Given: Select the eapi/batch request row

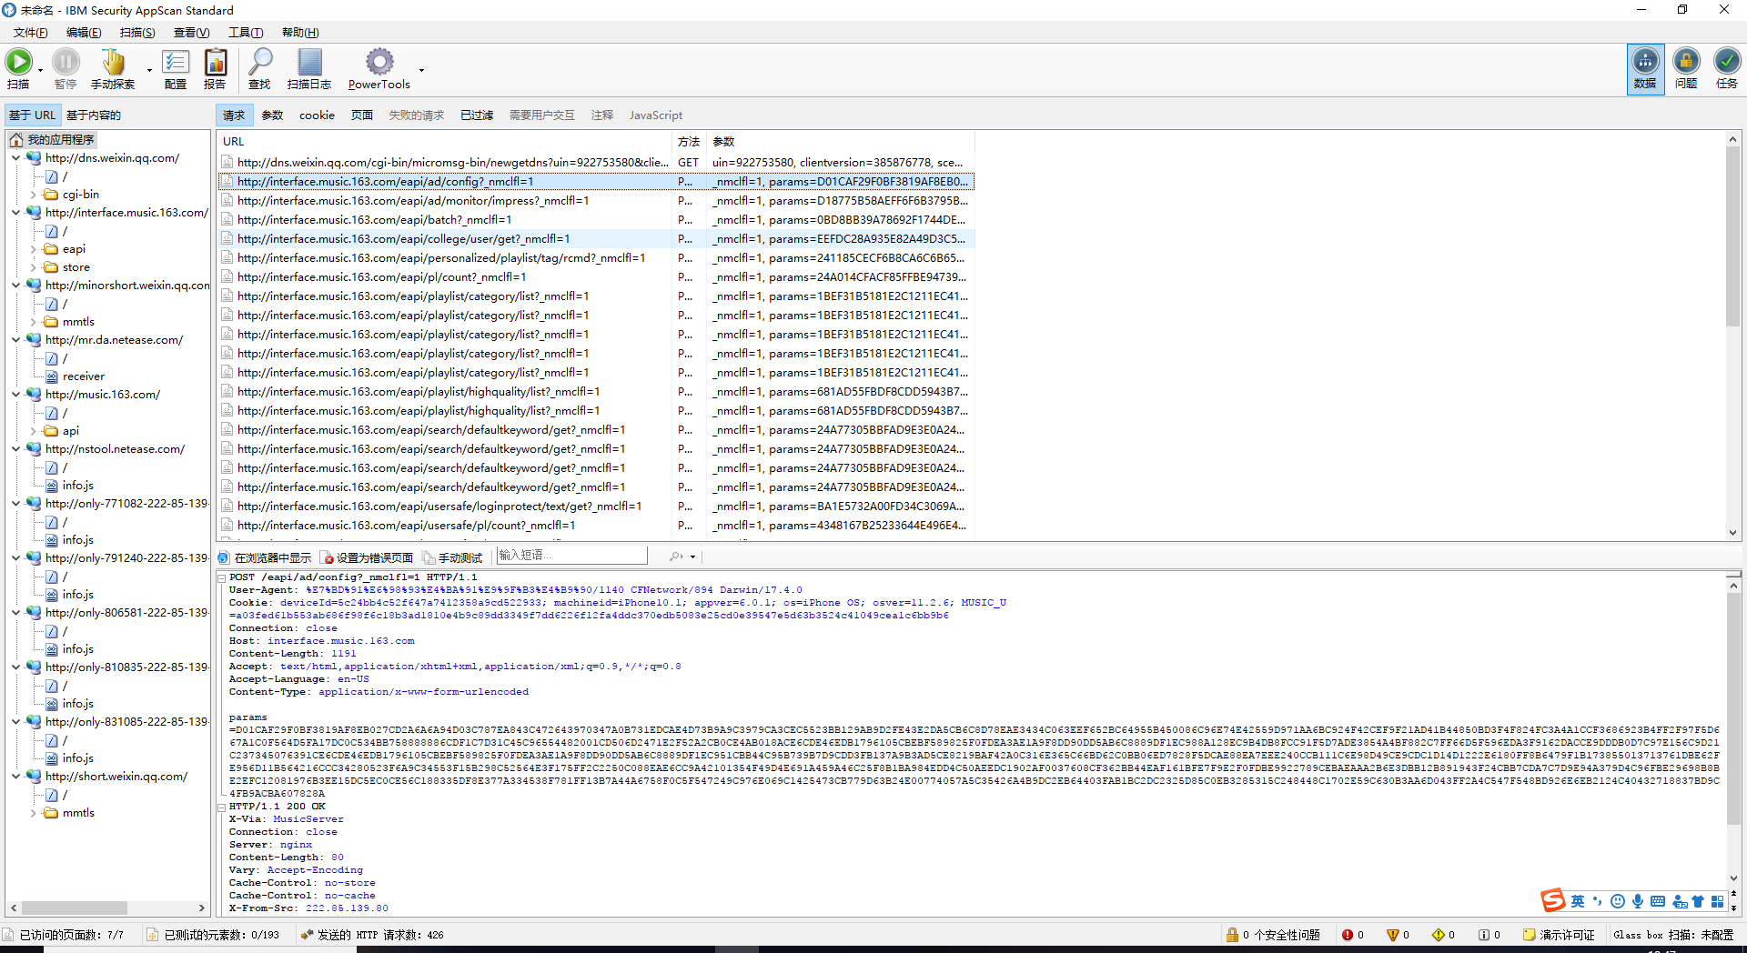Looking at the screenshot, I should 596,220.
